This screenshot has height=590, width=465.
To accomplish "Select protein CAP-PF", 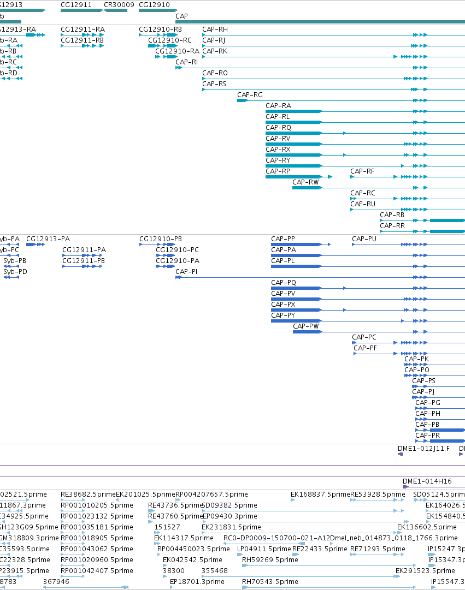I will (365, 348).
